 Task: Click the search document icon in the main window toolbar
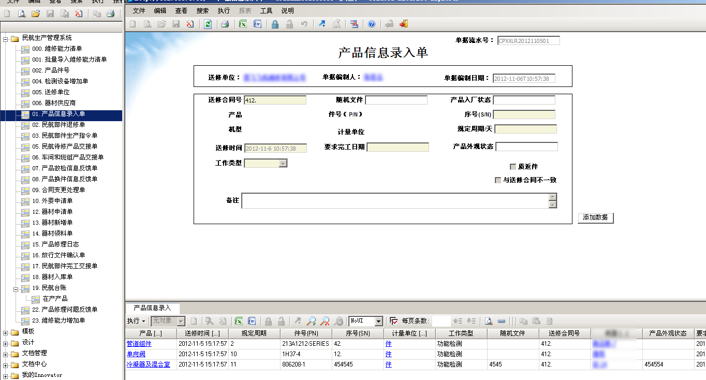point(22,13)
